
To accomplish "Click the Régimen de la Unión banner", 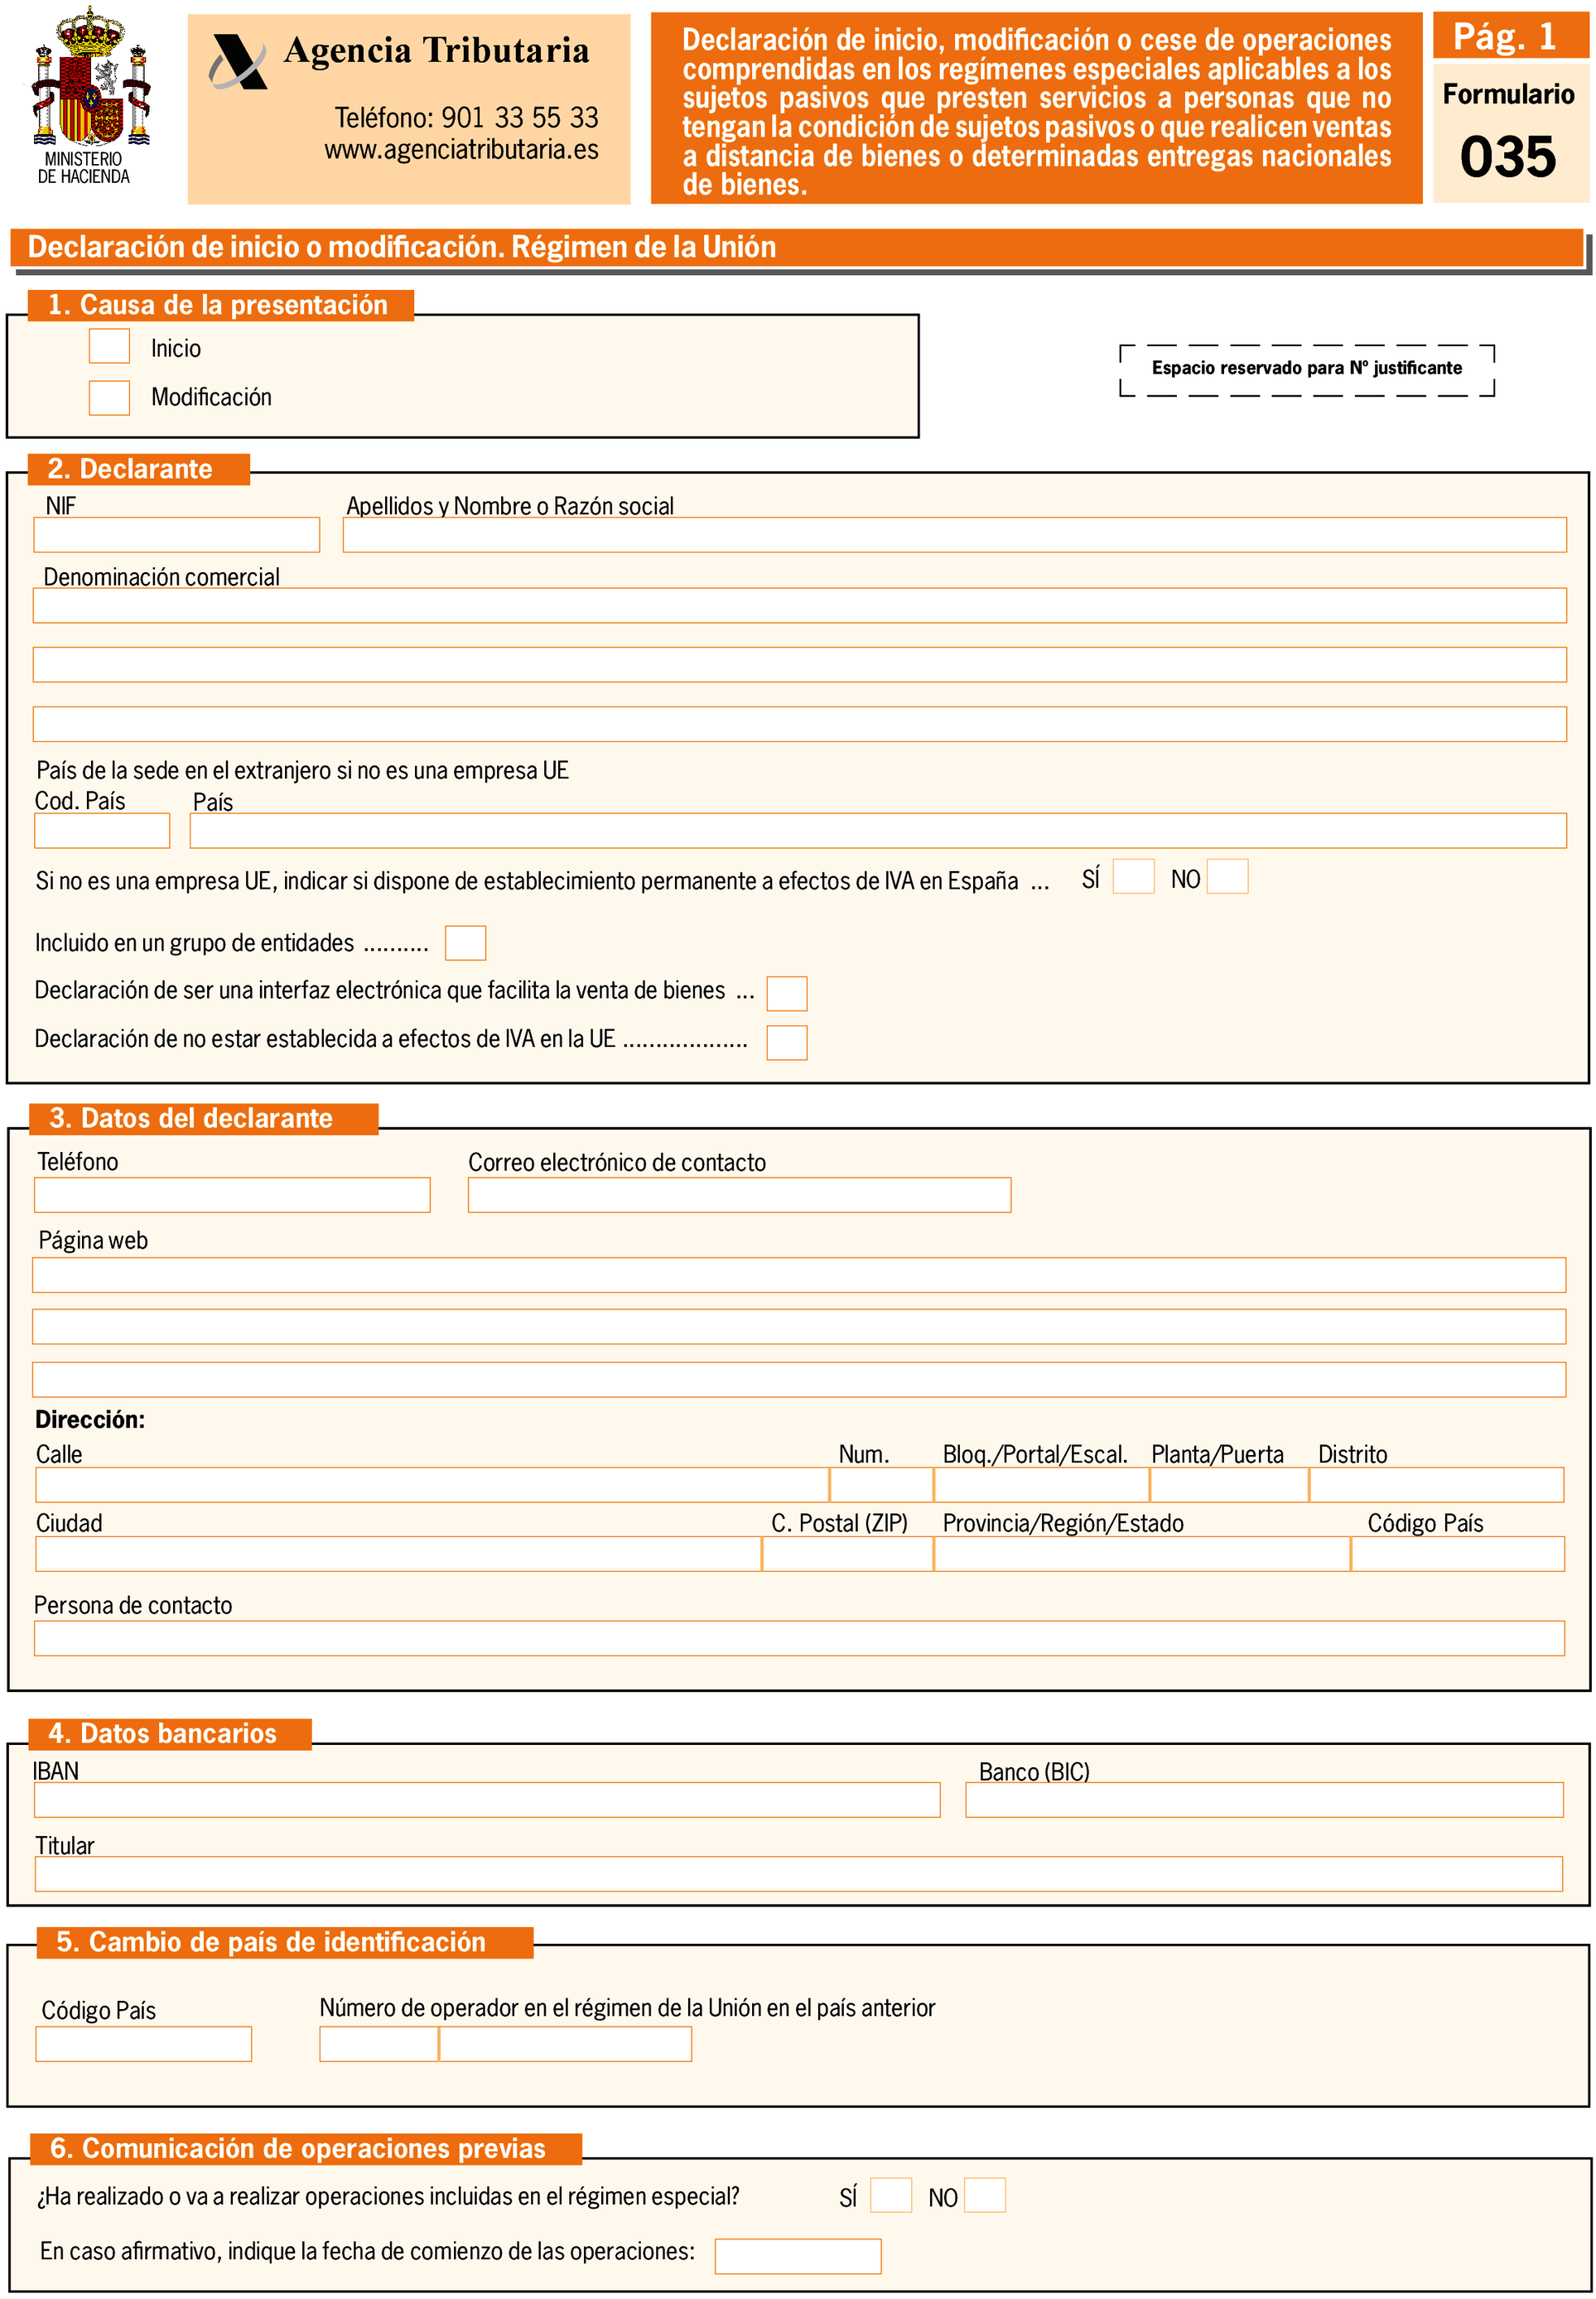I will 797,247.
